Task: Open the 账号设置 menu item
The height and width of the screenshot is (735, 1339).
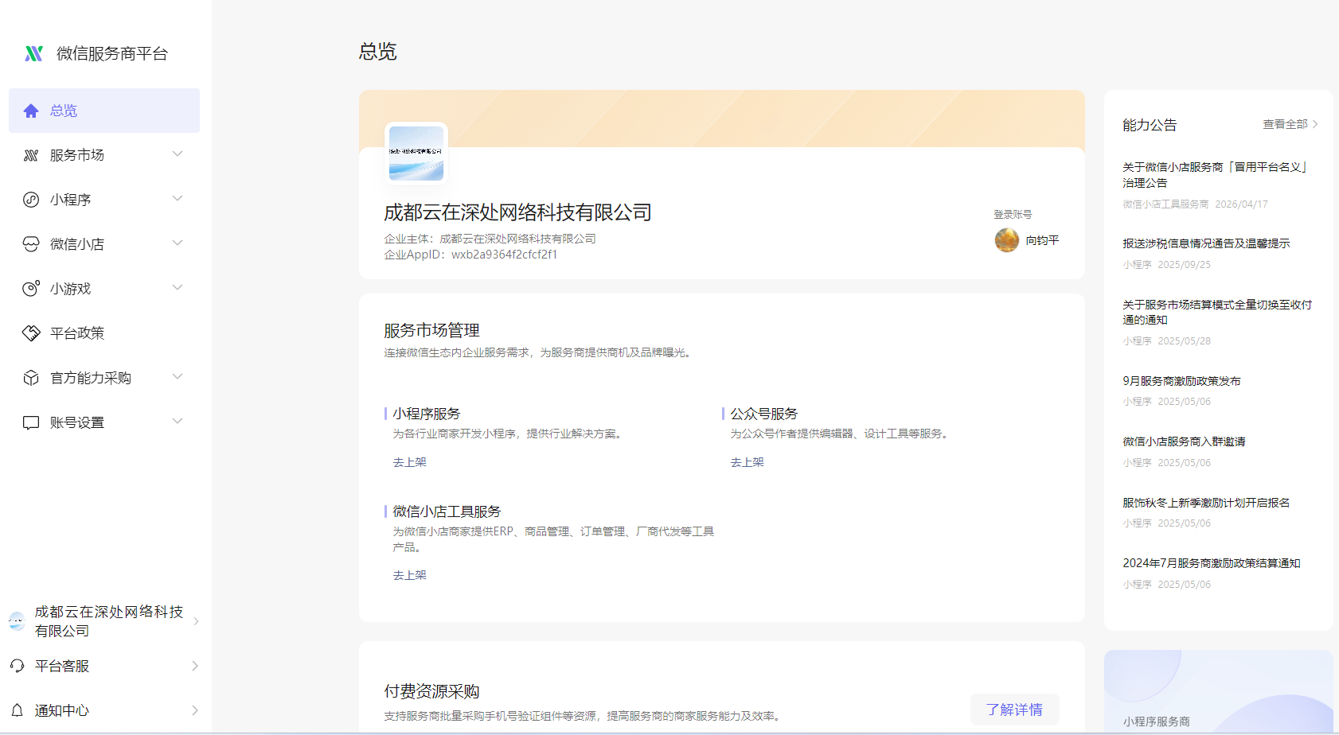Action: (x=104, y=422)
